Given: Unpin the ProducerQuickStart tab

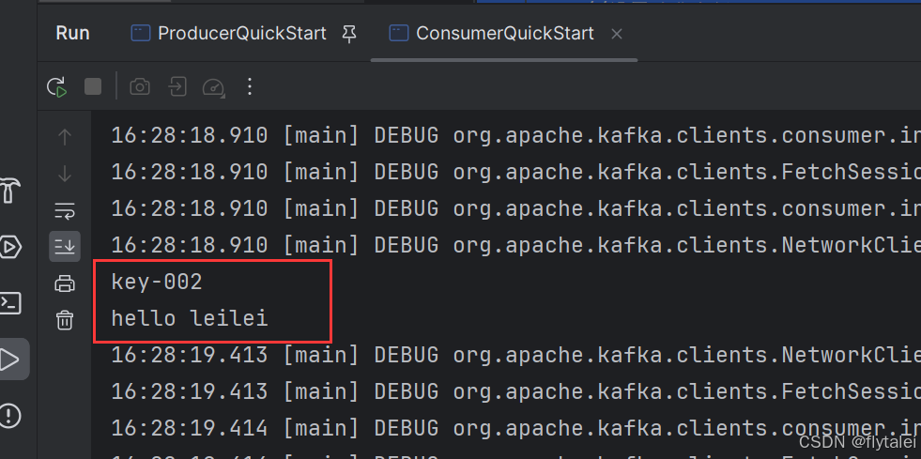Looking at the screenshot, I should click(349, 35).
